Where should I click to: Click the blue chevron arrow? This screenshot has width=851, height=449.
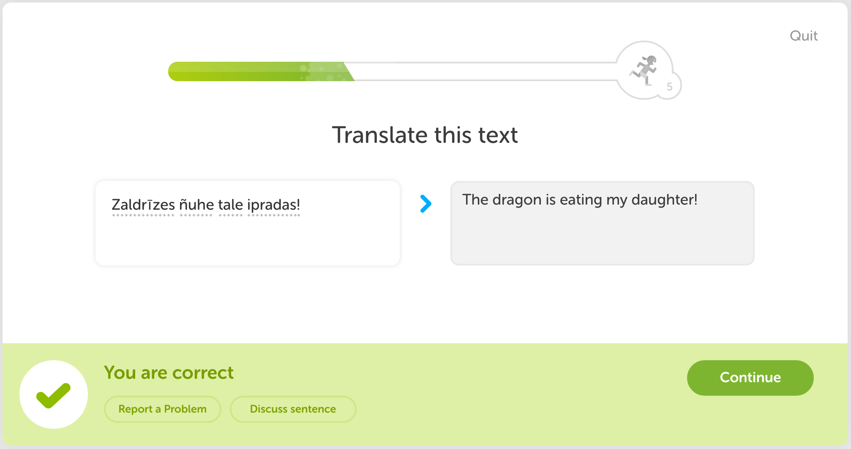coord(425,204)
